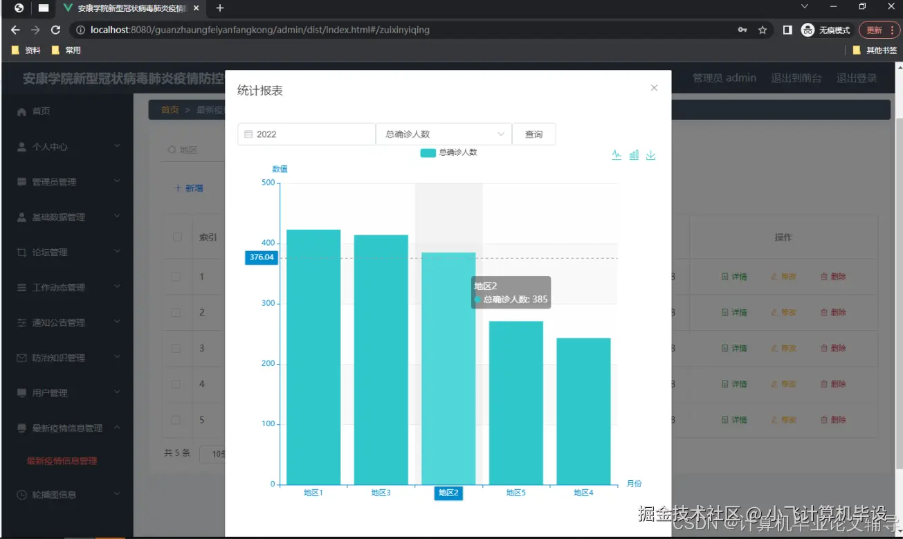Click the 基础数据管理 icon
The height and width of the screenshot is (539, 903).
pyautogui.click(x=21, y=217)
